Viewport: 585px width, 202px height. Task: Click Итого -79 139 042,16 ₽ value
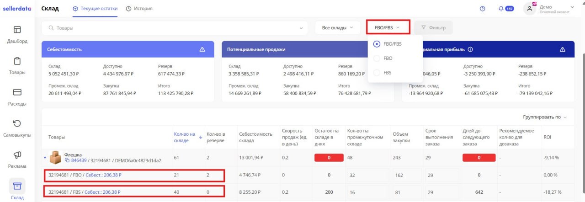pyautogui.click(x=536, y=93)
